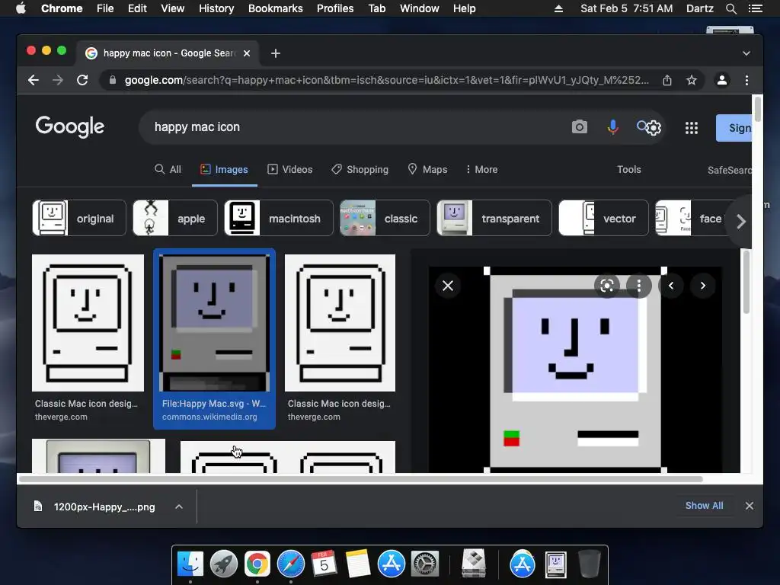Click the page vertical scrollbar
The width and height of the screenshot is (780, 585).
tap(758, 110)
